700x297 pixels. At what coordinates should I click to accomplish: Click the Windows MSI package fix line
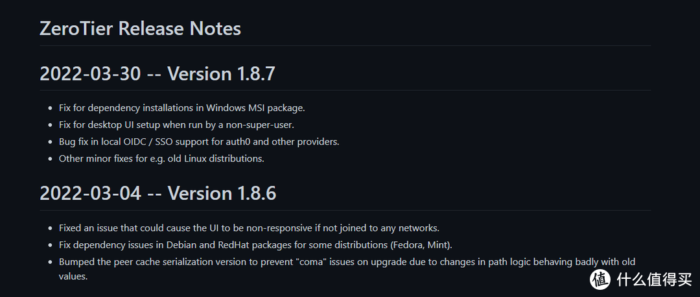click(x=181, y=108)
